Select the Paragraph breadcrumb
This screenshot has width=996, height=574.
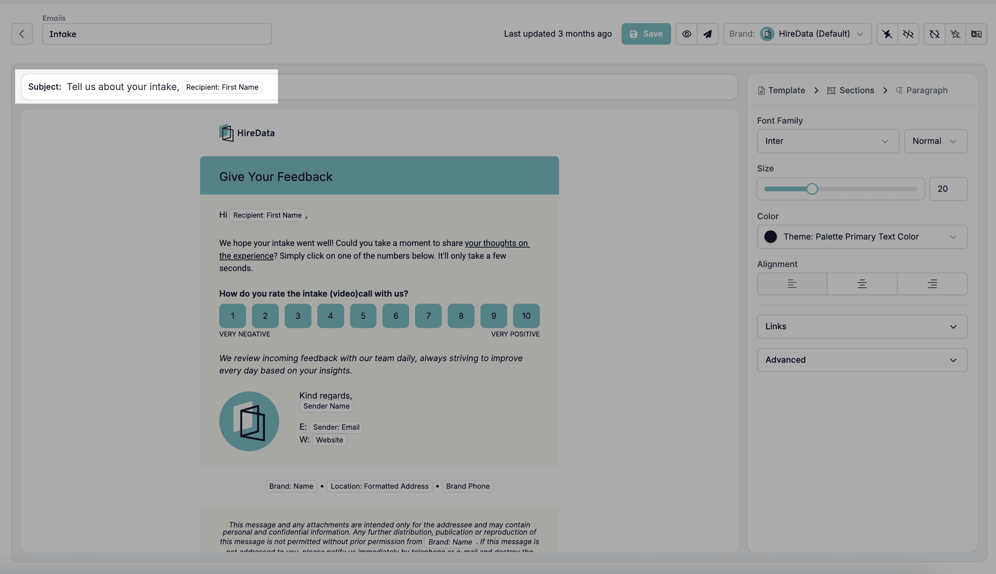921,90
